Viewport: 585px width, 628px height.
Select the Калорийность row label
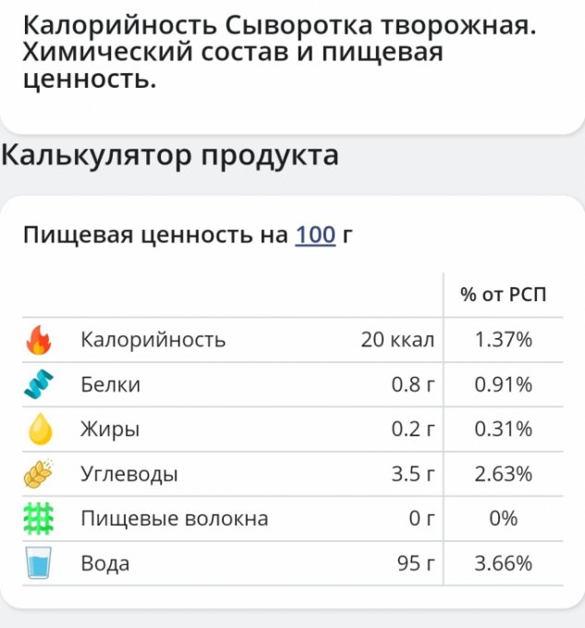[x=153, y=340]
